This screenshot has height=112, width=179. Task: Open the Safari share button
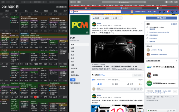point(171,2)
